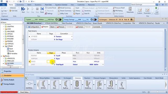Open the History file

77,11
